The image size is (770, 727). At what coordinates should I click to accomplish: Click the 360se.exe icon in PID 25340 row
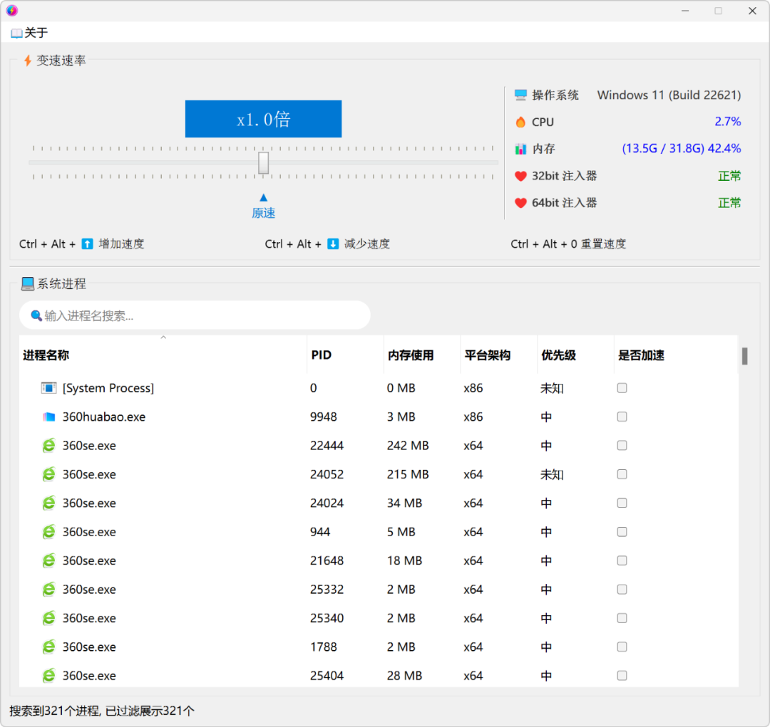click(48, 618)
